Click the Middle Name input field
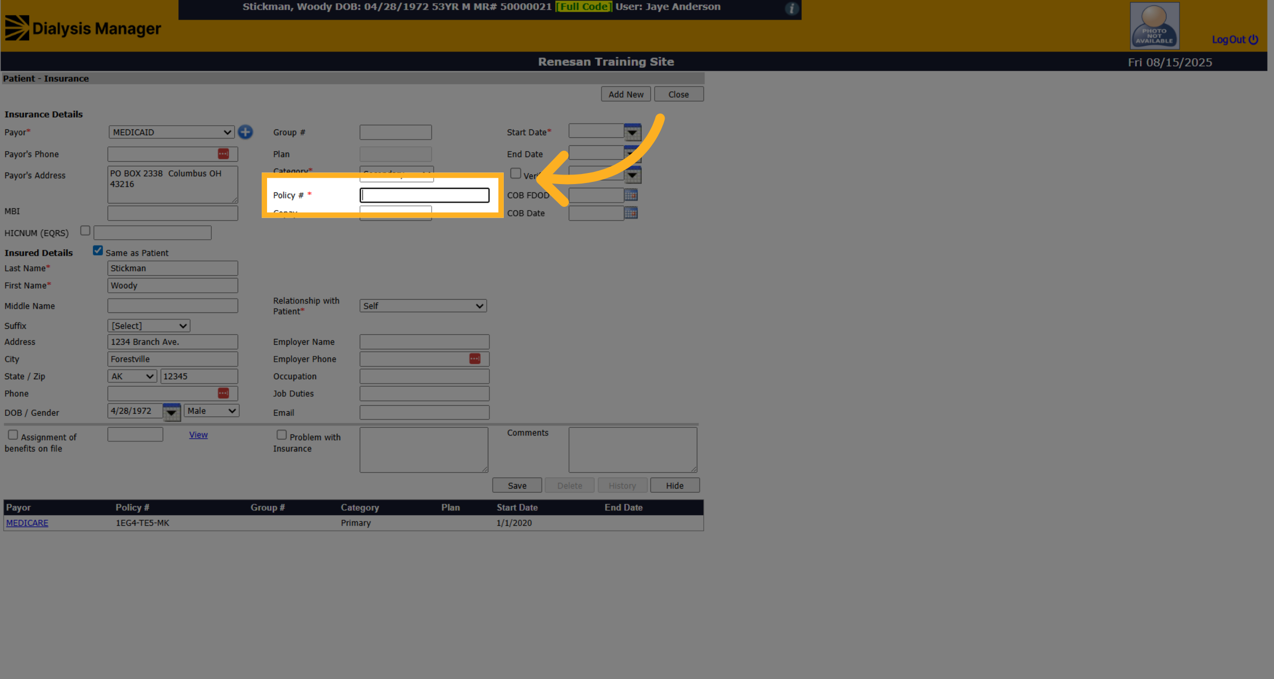1274x679 pixels. point(173,306)
